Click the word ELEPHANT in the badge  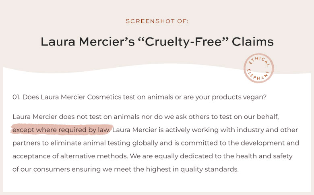258,75
